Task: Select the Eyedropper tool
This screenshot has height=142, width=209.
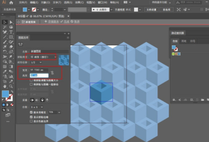Action: 5,72
